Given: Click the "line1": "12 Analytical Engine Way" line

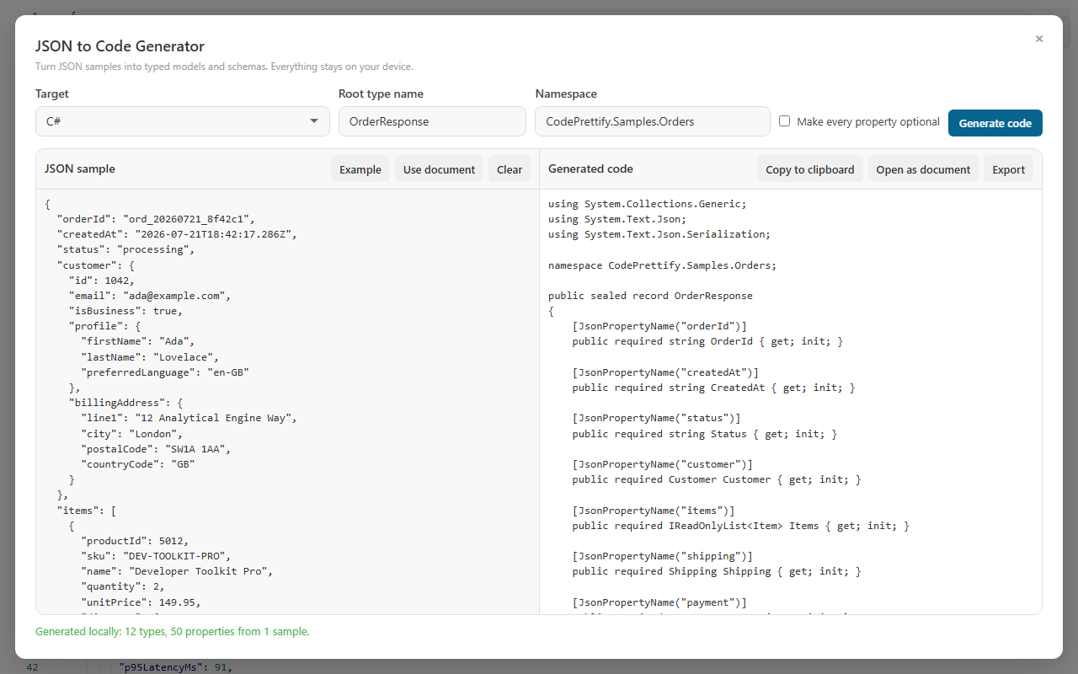Looking at the screenshot, I should click(189, 418).
